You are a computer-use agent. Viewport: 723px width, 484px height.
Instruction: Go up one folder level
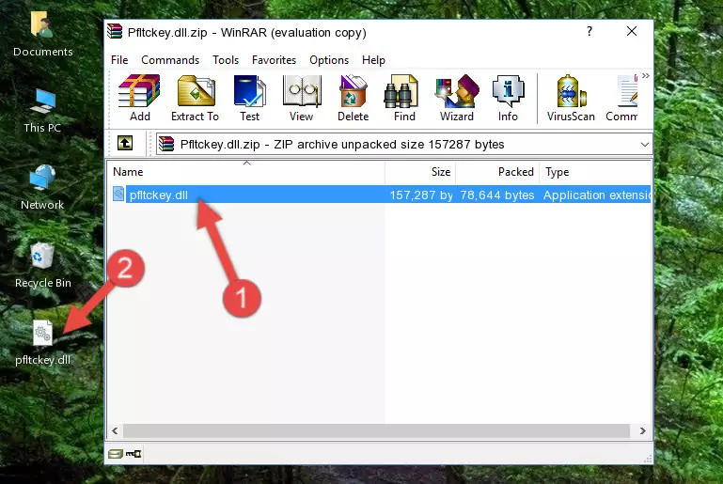[x=125, y=144]
